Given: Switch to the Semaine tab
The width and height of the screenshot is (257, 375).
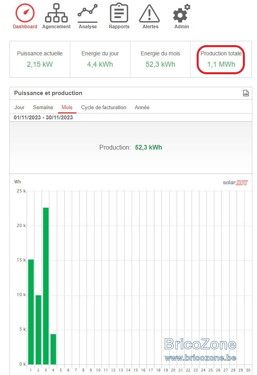Looking at the screenshot, I should 43,107.
